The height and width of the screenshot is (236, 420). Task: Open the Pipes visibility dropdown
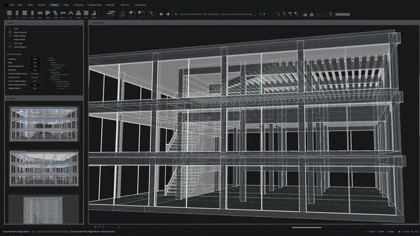point(35,63)
